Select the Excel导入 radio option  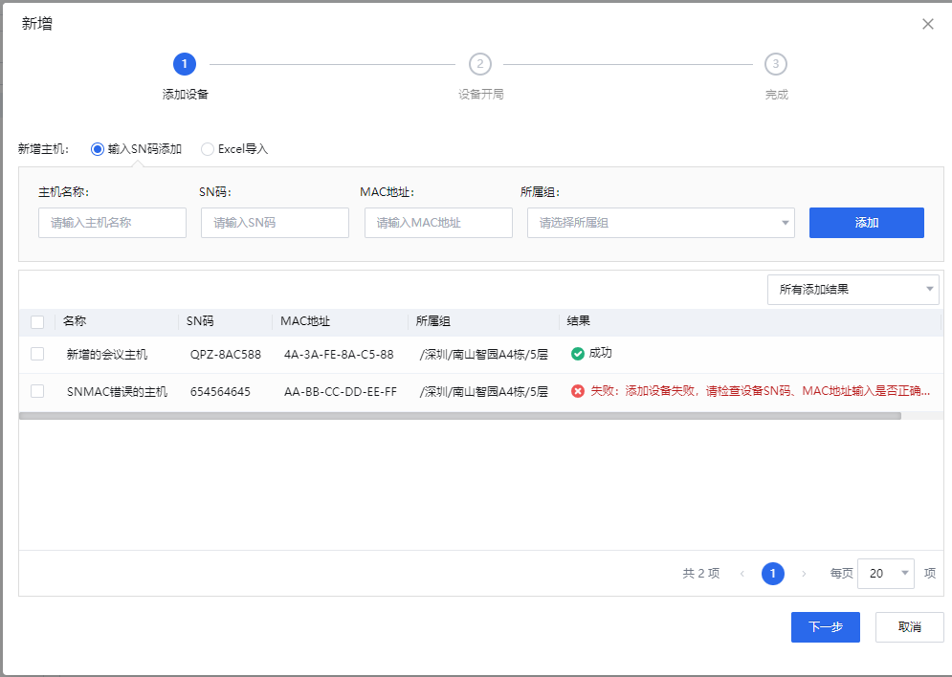click(x=208, y=149)
